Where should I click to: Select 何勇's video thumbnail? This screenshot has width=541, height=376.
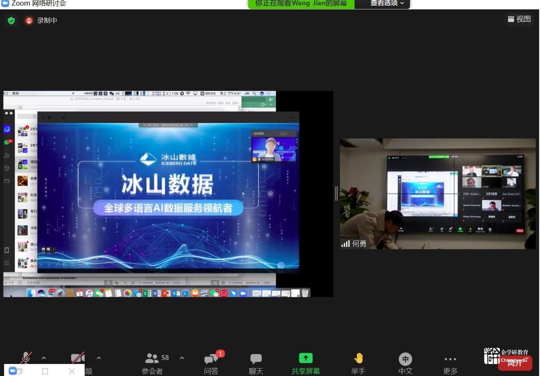(x=438, y=194)
